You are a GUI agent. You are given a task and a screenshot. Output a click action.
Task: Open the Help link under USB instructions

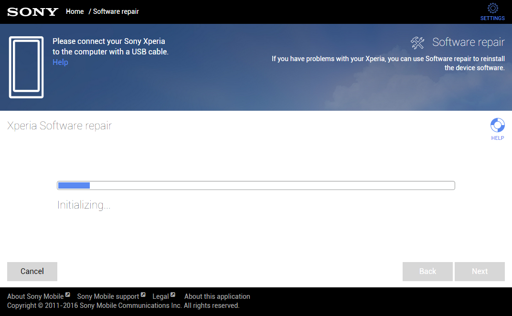click(60, 62)
